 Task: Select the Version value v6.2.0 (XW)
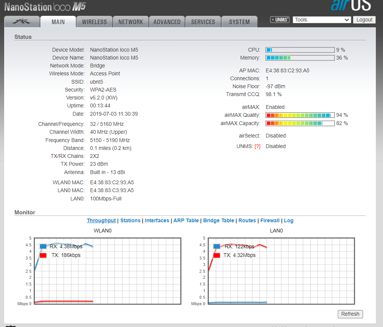[x=104, y=98]
